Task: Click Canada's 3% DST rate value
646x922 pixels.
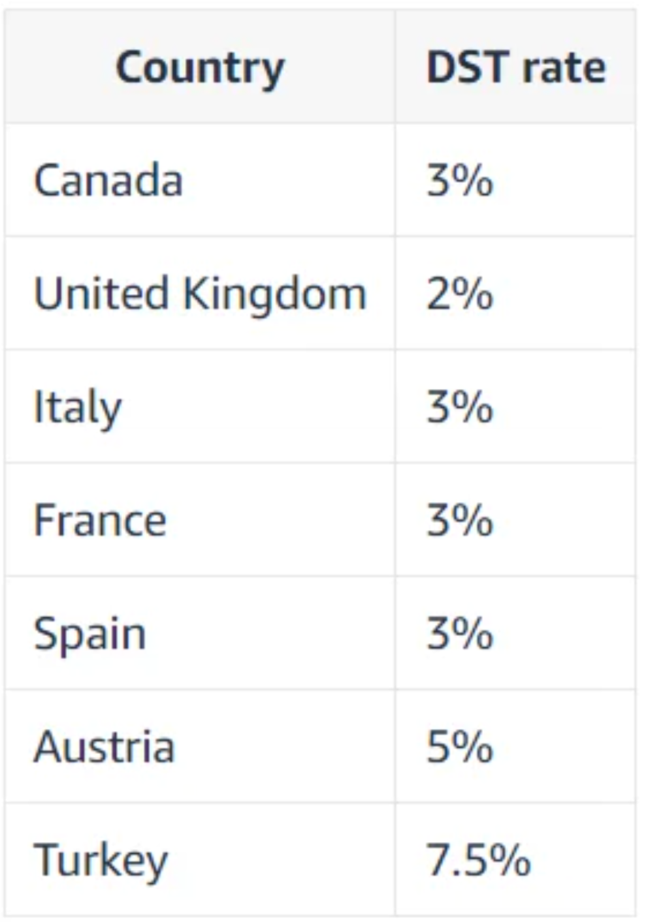Action: 459,181
